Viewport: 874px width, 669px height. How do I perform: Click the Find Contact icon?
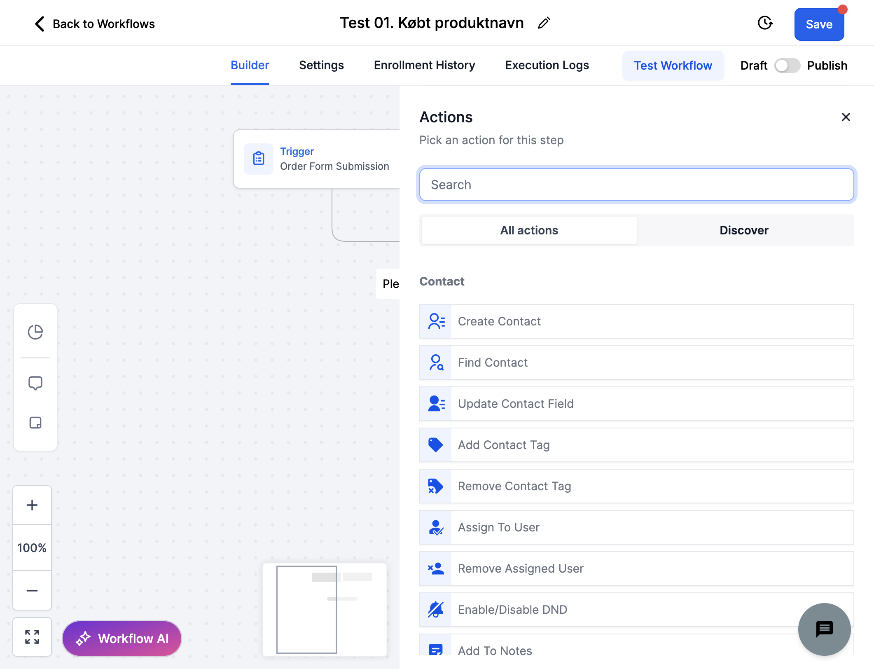[436, 363]
